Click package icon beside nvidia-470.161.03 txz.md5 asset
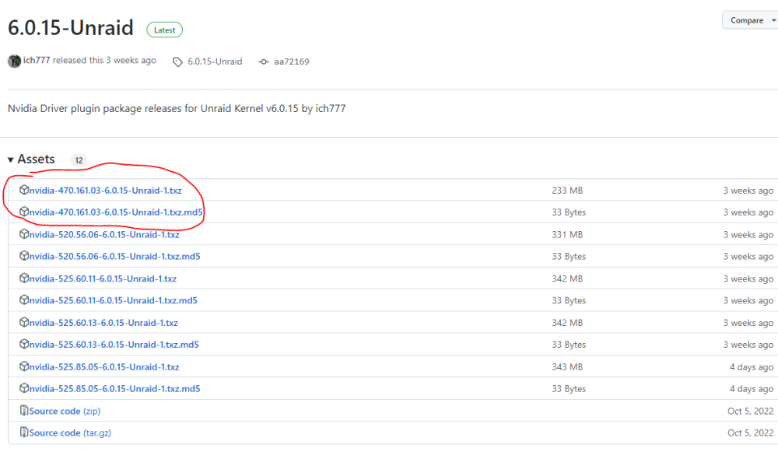Image resolution: width=778 pixels, height=459 pixels. [x=24, y=212]
